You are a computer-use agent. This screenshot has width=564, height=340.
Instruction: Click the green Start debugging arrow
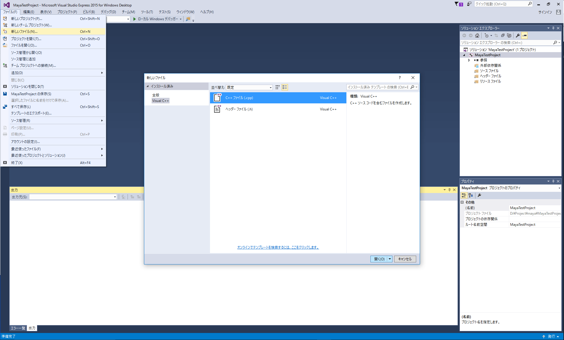coord(134,19)
